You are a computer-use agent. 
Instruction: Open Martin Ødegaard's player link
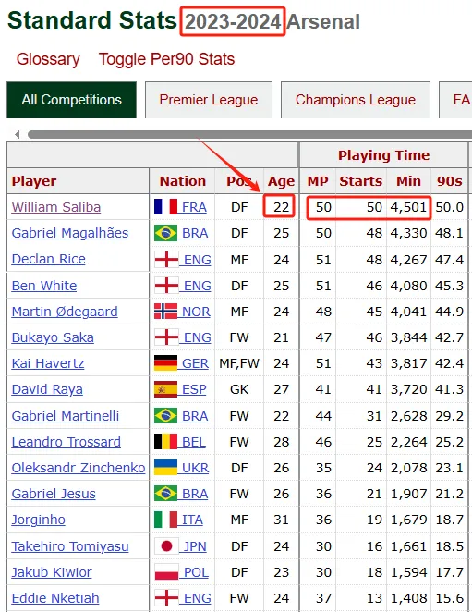[65, 312]
